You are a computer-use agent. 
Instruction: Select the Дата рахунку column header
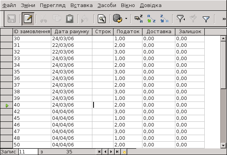tap(72, 32)
